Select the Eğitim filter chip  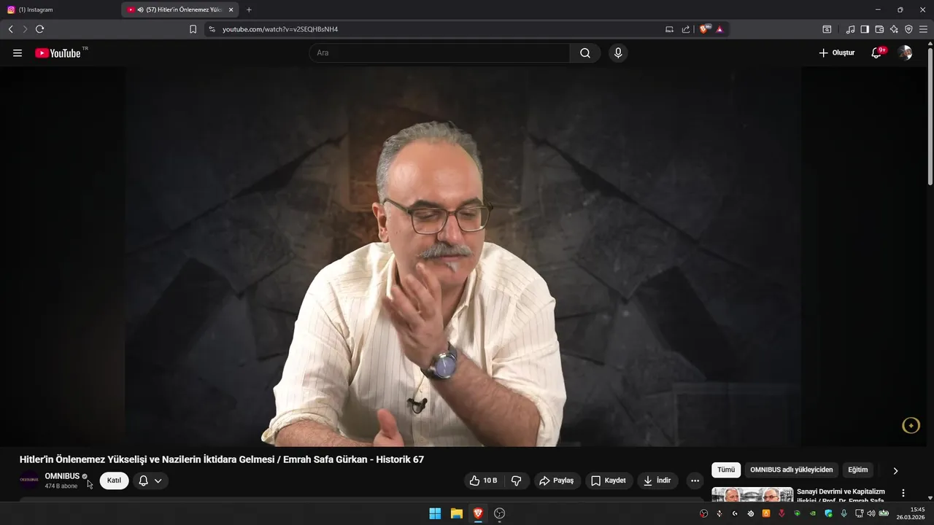[x=858, y=470]
